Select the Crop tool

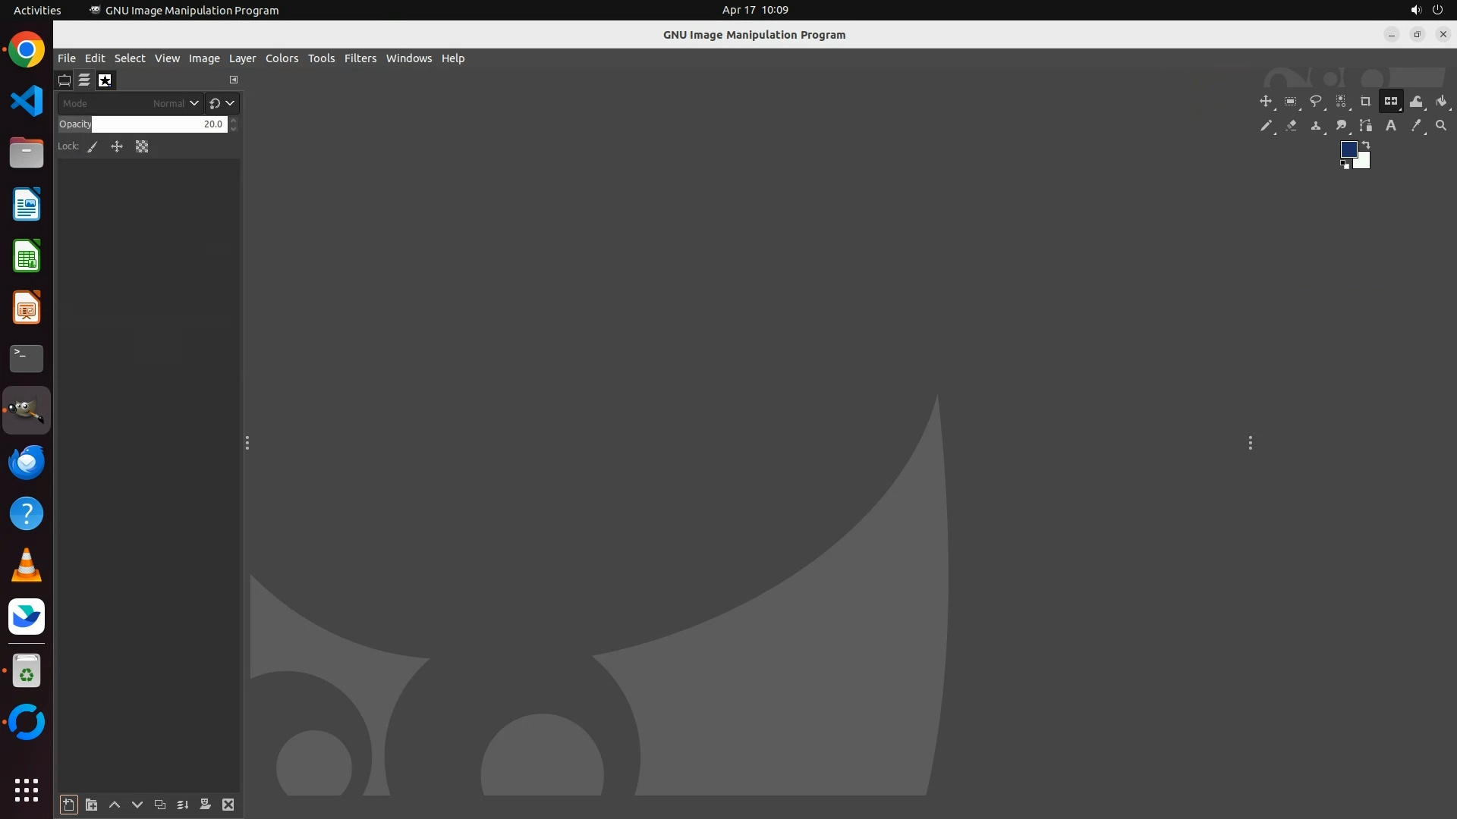[1365, 101]
